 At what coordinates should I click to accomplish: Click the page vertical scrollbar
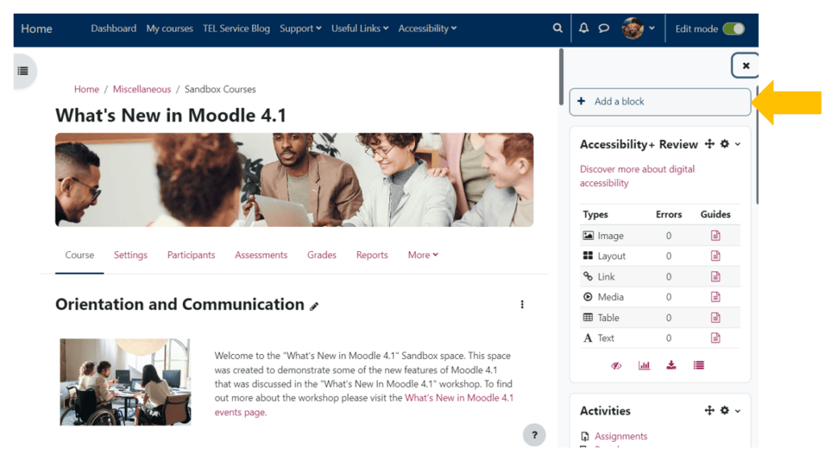coord(562,76)
